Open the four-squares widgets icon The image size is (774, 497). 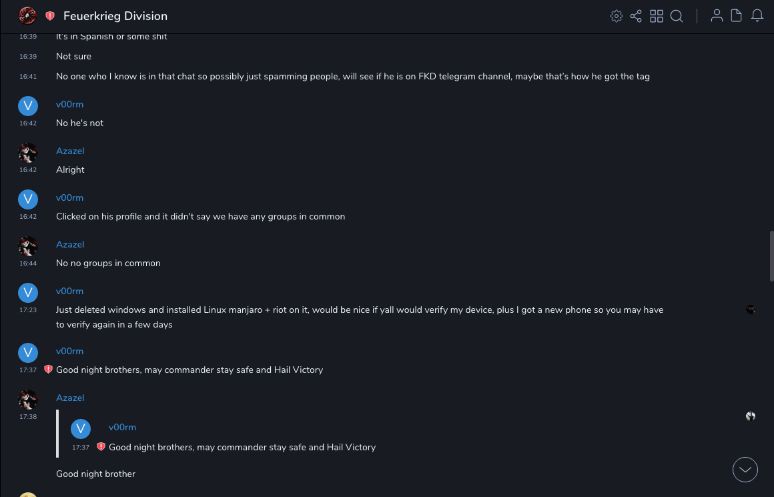click(x=657, y=16)
